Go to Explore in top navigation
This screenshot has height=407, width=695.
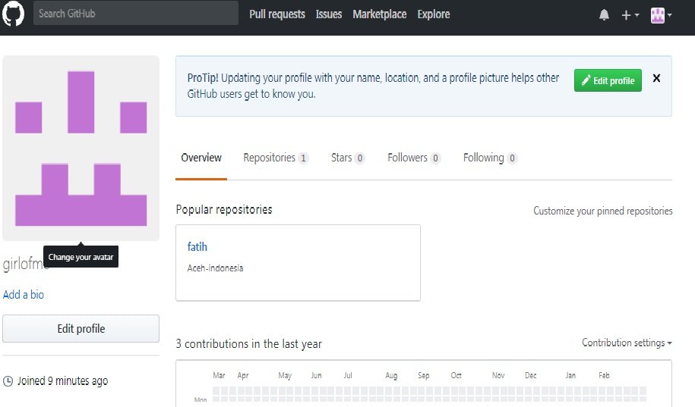pos(434,14)
